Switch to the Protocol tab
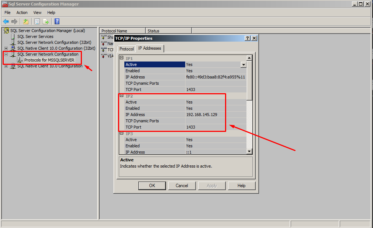This screenshot has width=373, height=228. coord(127,49)
